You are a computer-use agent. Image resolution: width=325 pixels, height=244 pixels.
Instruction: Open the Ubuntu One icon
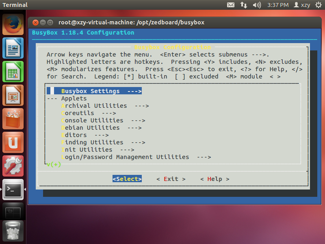point(13,142)
